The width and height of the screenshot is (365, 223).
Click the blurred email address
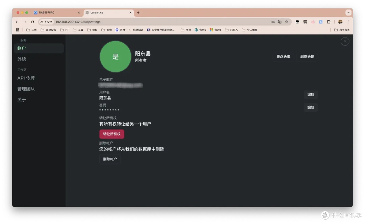click(121, 85)
